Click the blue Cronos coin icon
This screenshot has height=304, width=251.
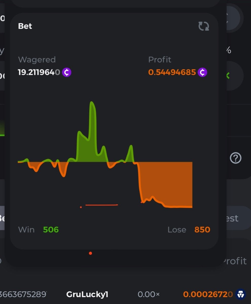[240, 294]
